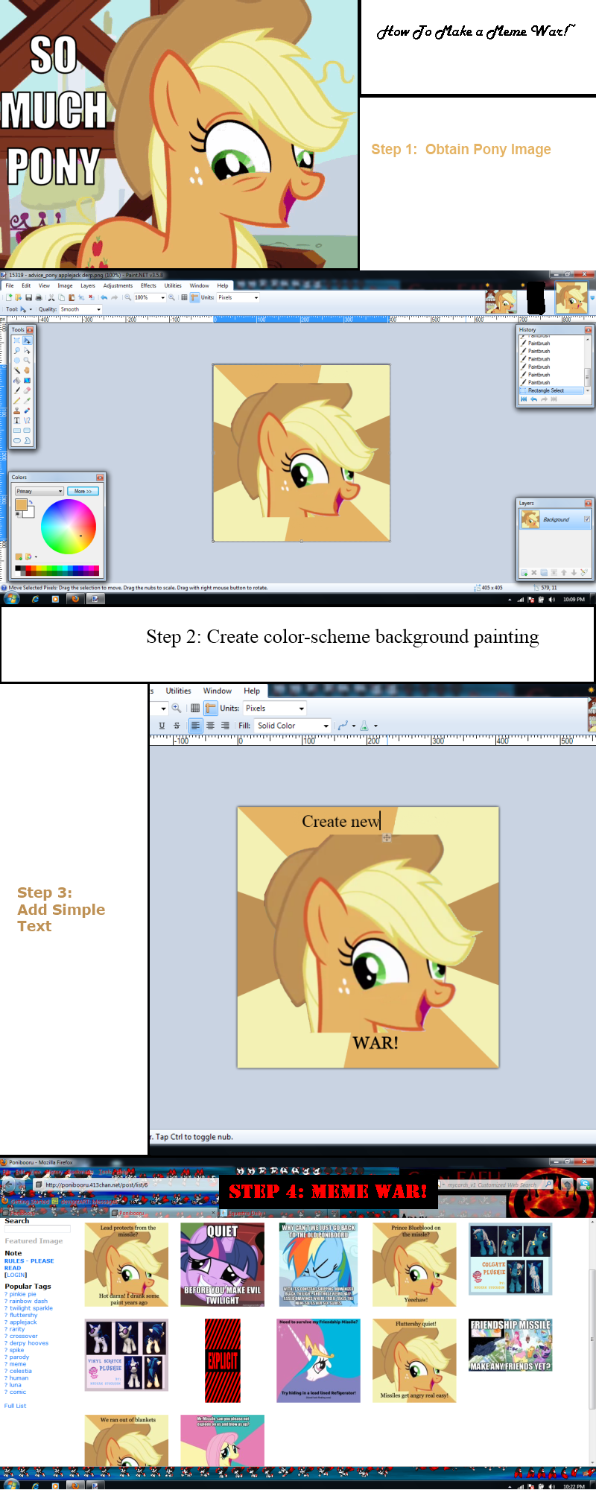Open Units 'Pixels' dropdown in Step 3 toolbar
The image size is (596, 1490).
click(x=275, y=708)
